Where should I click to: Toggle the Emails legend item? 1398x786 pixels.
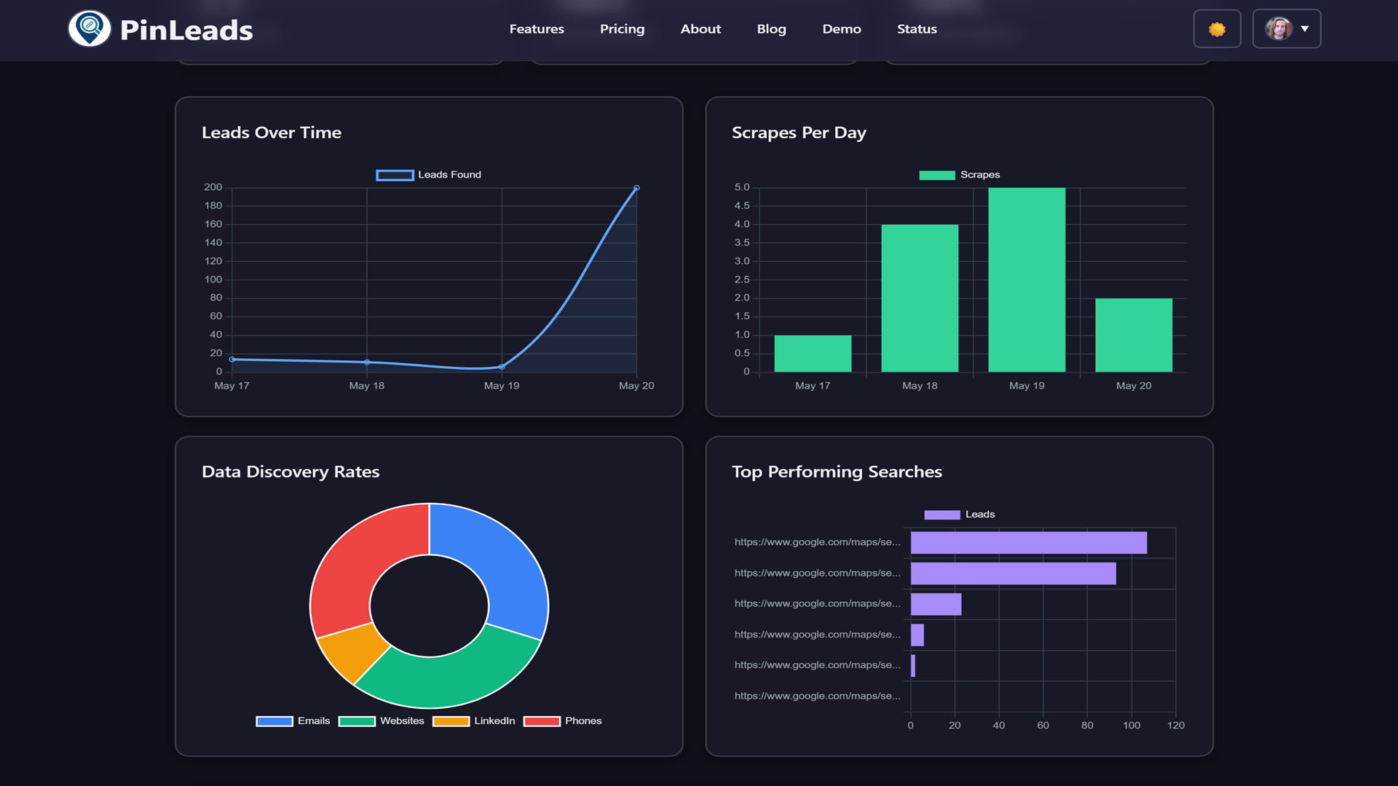[x=293, y=721]
